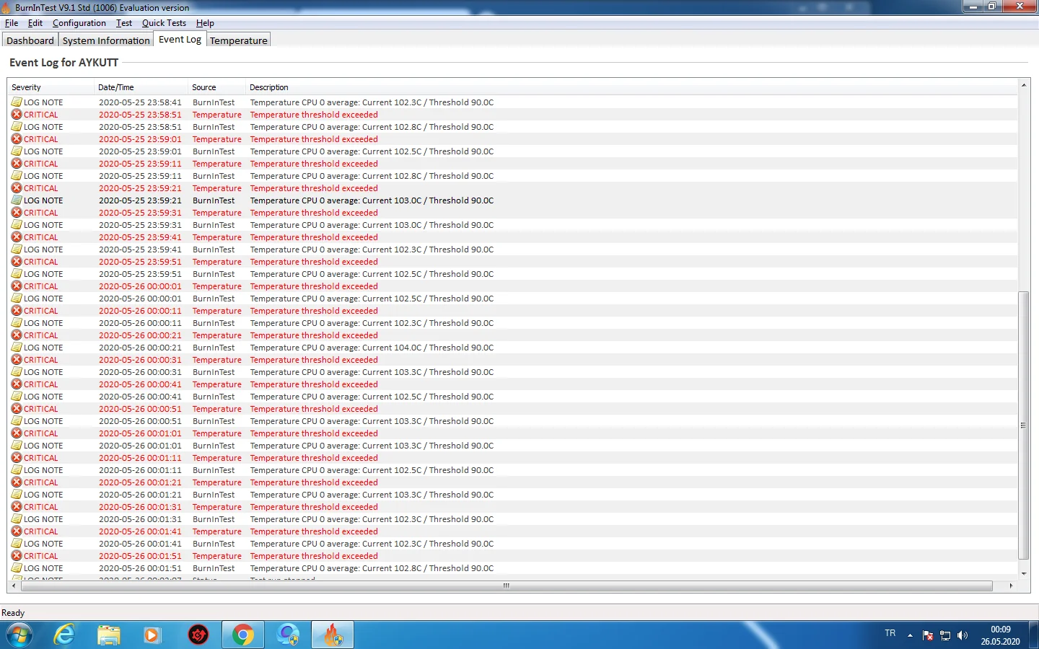Click the CRITICAL error icon at 23:58:51

pyautogui.click(x=17, y=114)
